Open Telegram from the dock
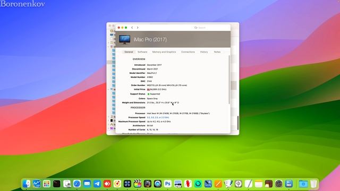 click(x=97, y=184)
